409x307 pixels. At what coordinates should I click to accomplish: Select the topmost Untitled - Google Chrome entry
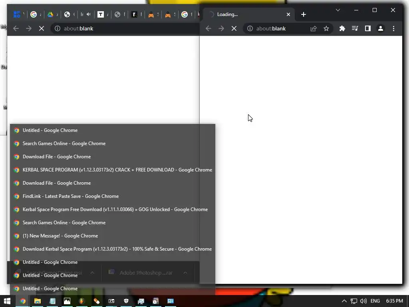click(113, 130)
